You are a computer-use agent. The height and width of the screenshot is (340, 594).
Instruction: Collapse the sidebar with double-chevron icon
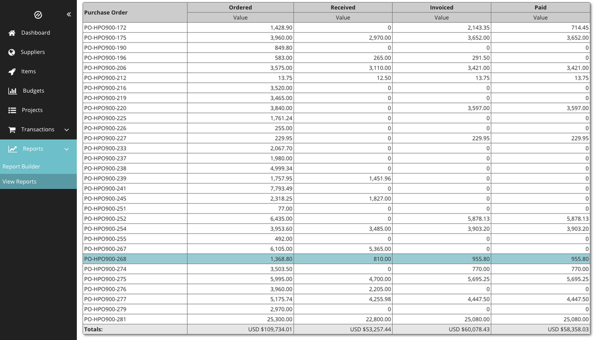pyautogui.click(x=69, y=14)
